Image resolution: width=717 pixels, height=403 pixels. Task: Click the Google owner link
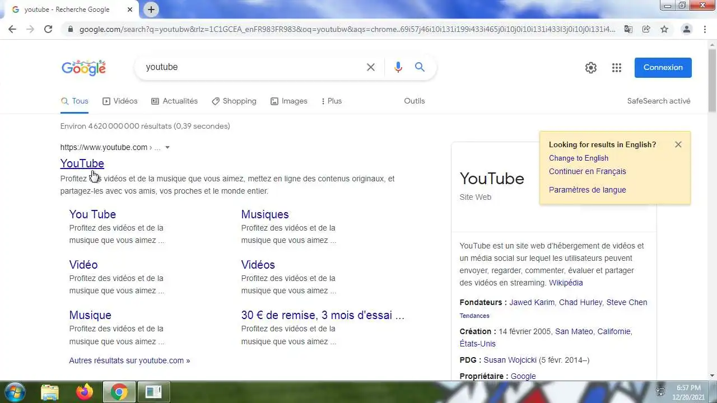tap(523, 376)
